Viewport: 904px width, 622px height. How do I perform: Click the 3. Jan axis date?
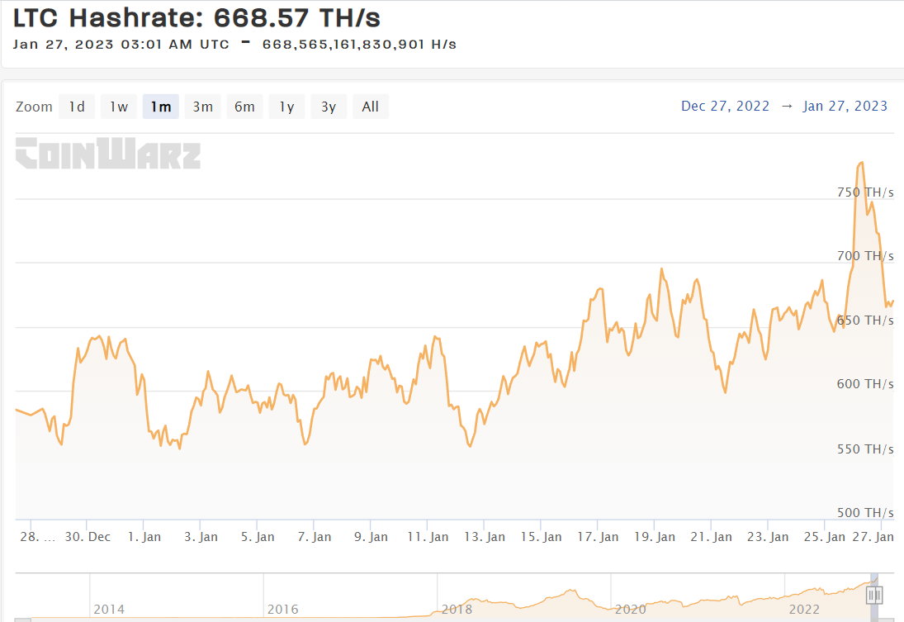[201, 537]
